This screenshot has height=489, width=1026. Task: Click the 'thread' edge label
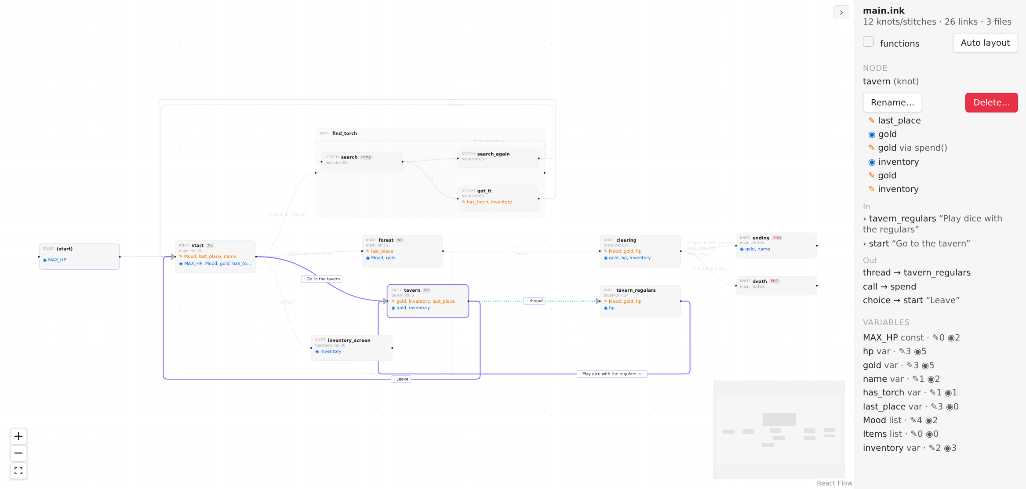pyautogui.click(x=534, y=301)
